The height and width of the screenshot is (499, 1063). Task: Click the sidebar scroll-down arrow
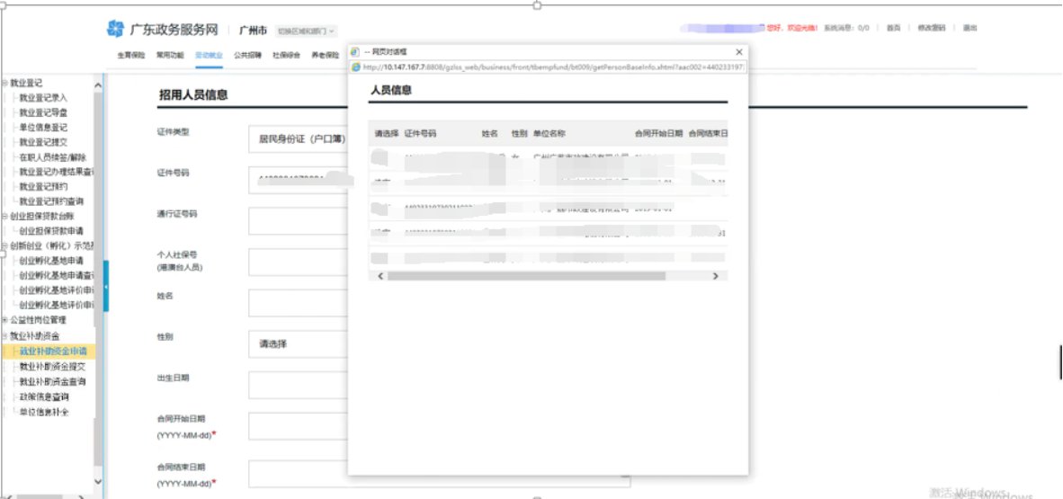click(x=98, y=483)
